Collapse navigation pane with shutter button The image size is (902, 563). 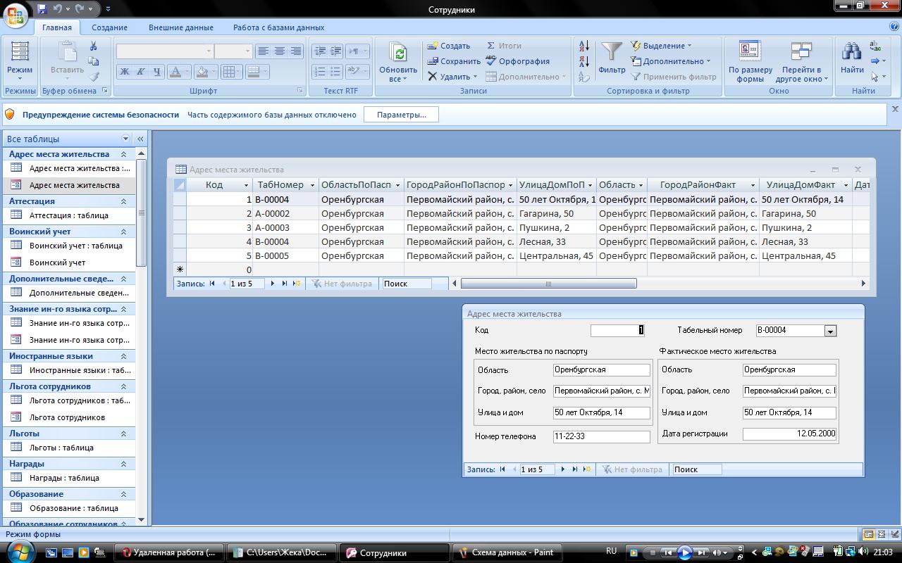tap(140, 139)
